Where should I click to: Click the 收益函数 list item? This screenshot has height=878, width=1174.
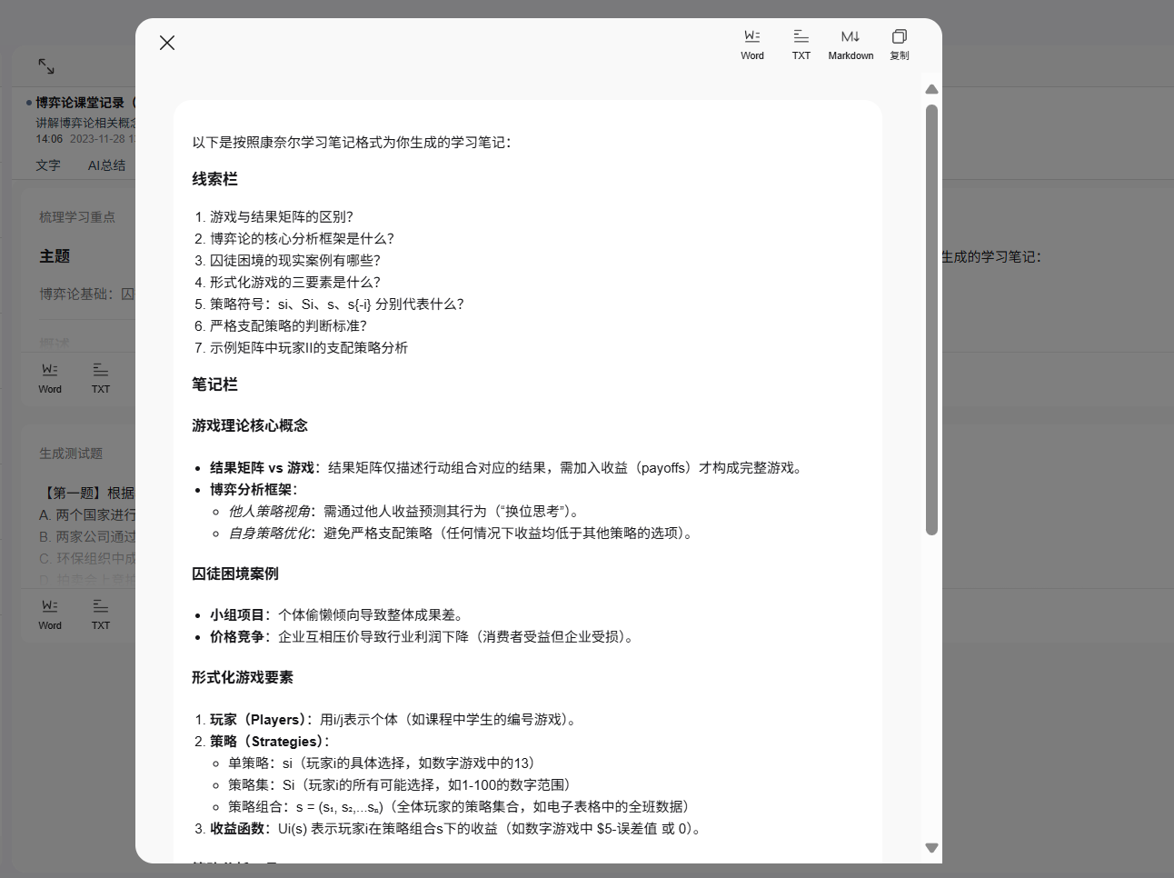[455, 828]
